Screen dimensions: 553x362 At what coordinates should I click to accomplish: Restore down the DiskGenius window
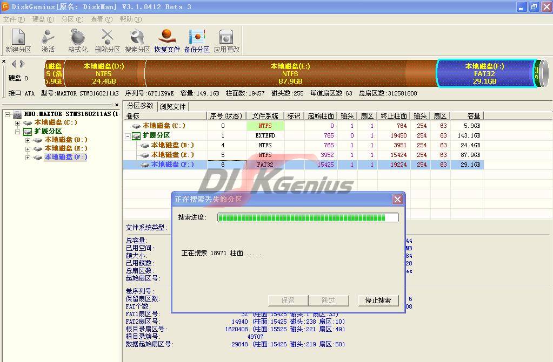click(534, 6)
